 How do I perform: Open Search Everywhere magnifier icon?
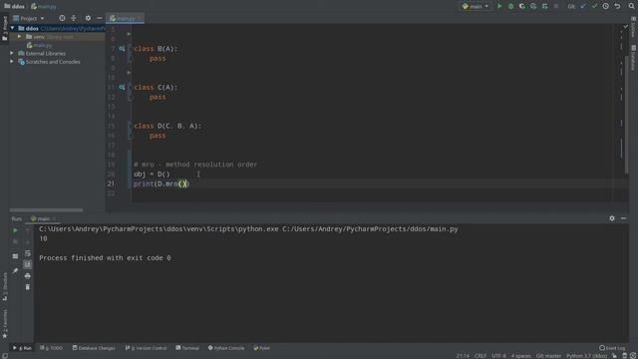pyautogui.click(x=631, y=6)
